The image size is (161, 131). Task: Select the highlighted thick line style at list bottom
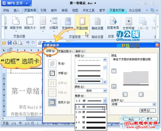point(89,81)
